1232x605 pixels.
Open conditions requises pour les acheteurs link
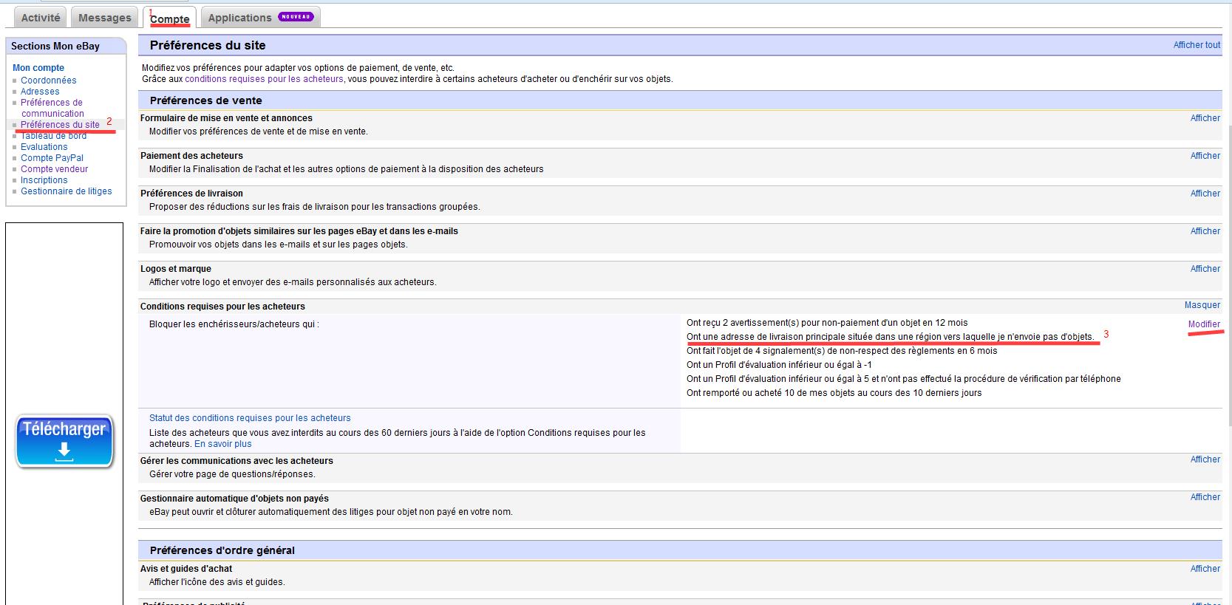(264, 79)
